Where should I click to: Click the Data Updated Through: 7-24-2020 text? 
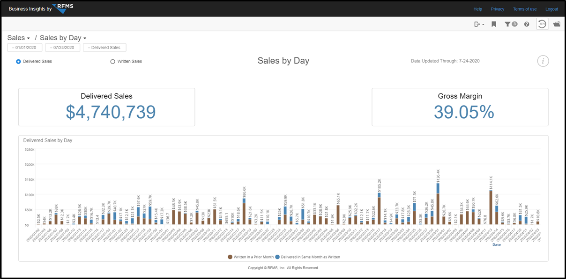tap(445, 61)
